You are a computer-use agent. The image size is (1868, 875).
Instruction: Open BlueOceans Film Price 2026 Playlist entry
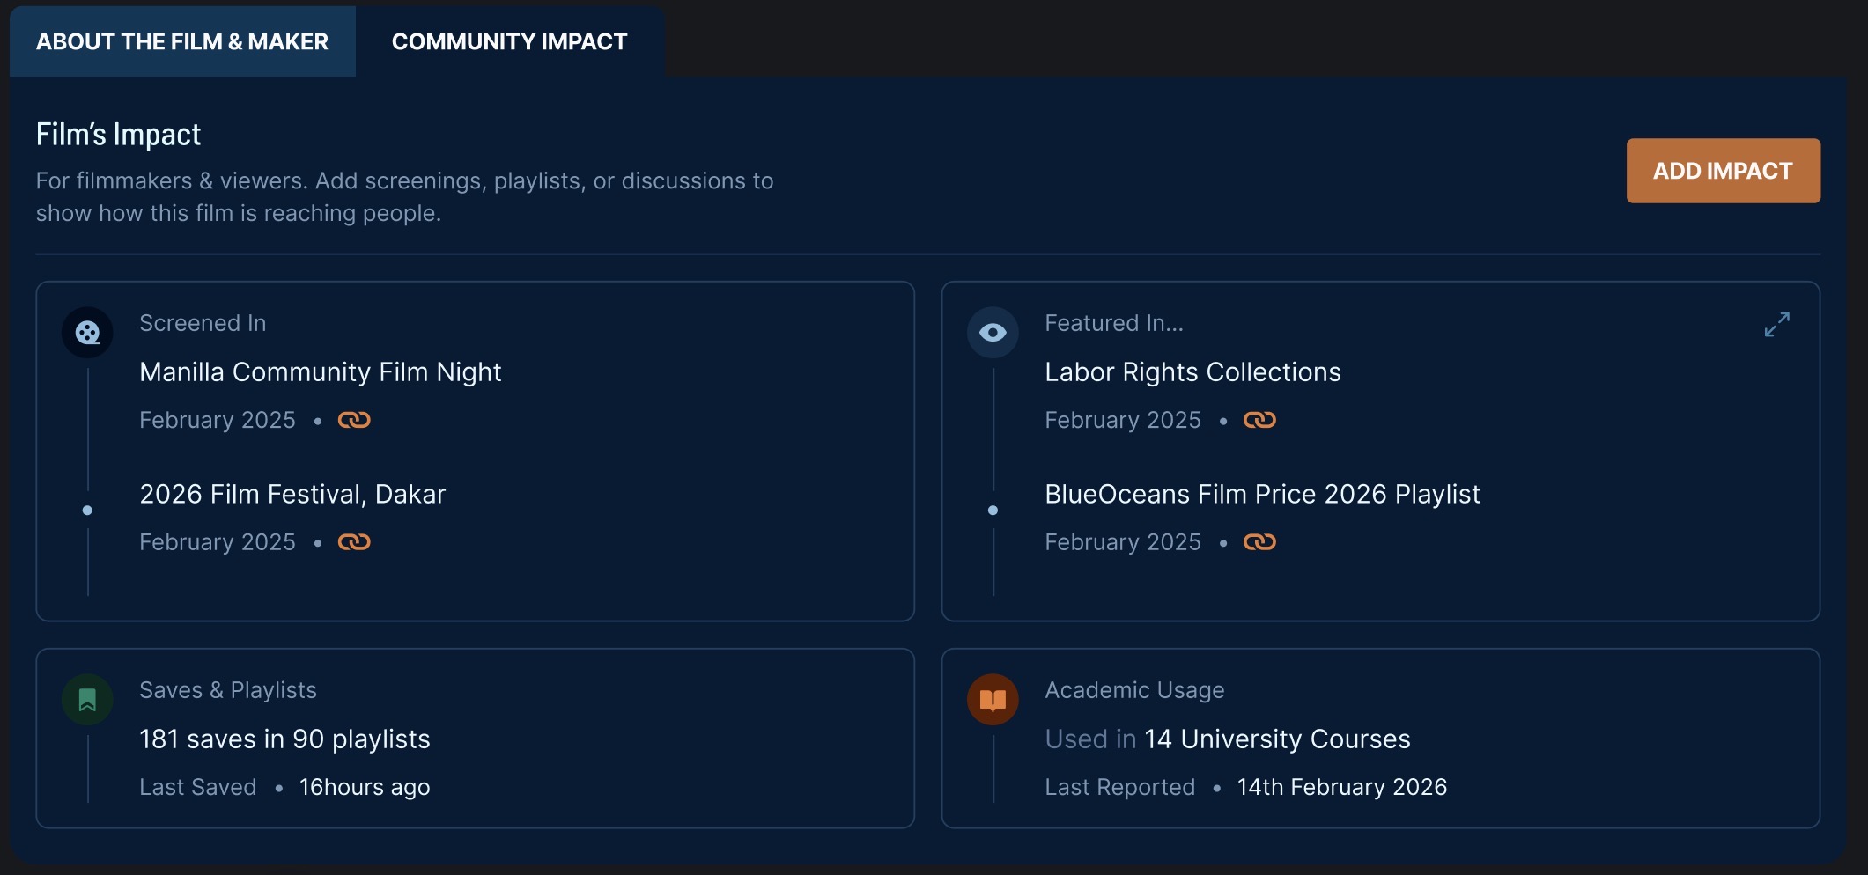1262,495
